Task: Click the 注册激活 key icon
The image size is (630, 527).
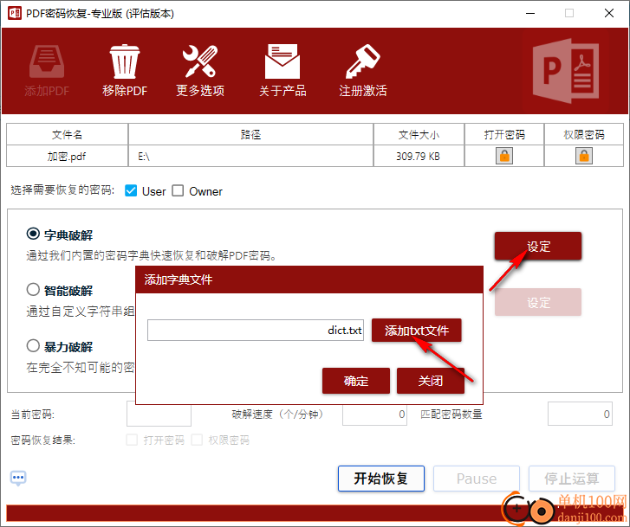Action: coord(363,61)
